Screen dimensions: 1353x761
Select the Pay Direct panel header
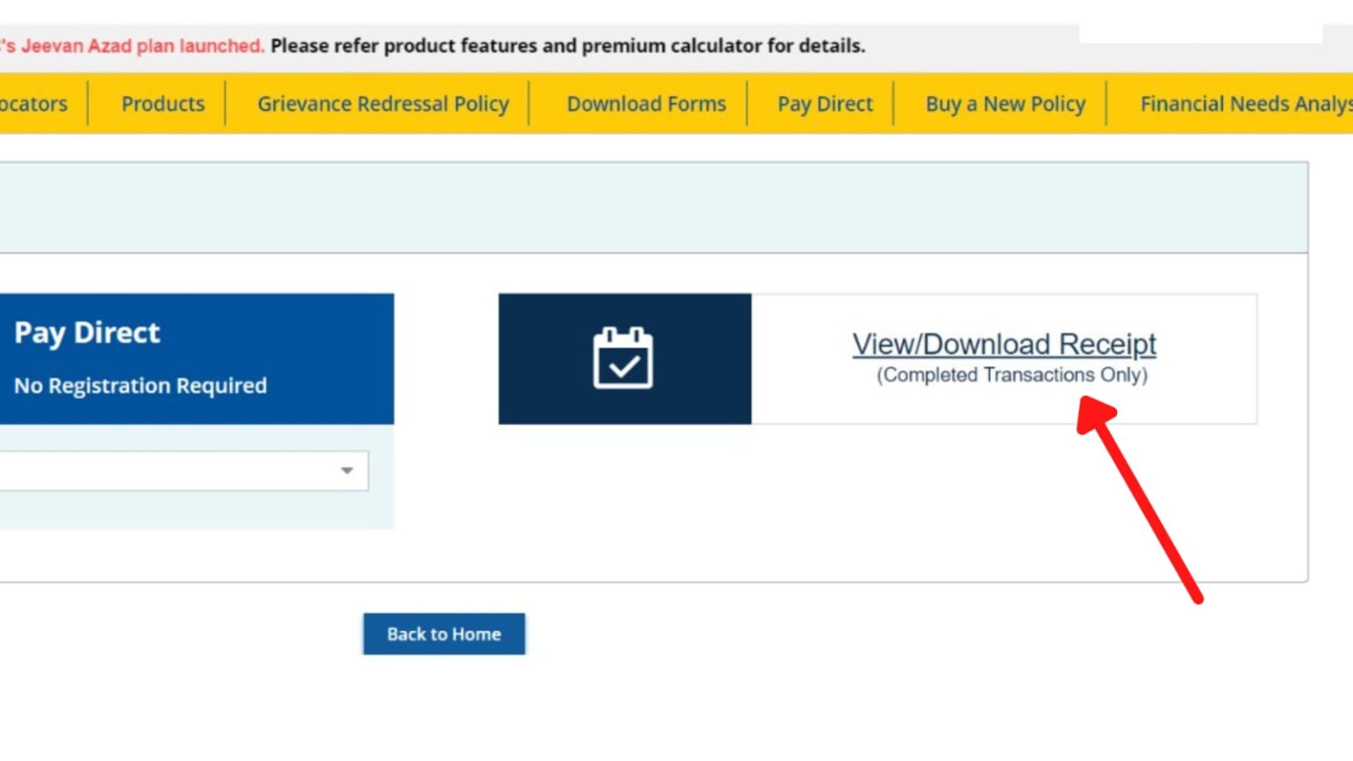point(85,332)
